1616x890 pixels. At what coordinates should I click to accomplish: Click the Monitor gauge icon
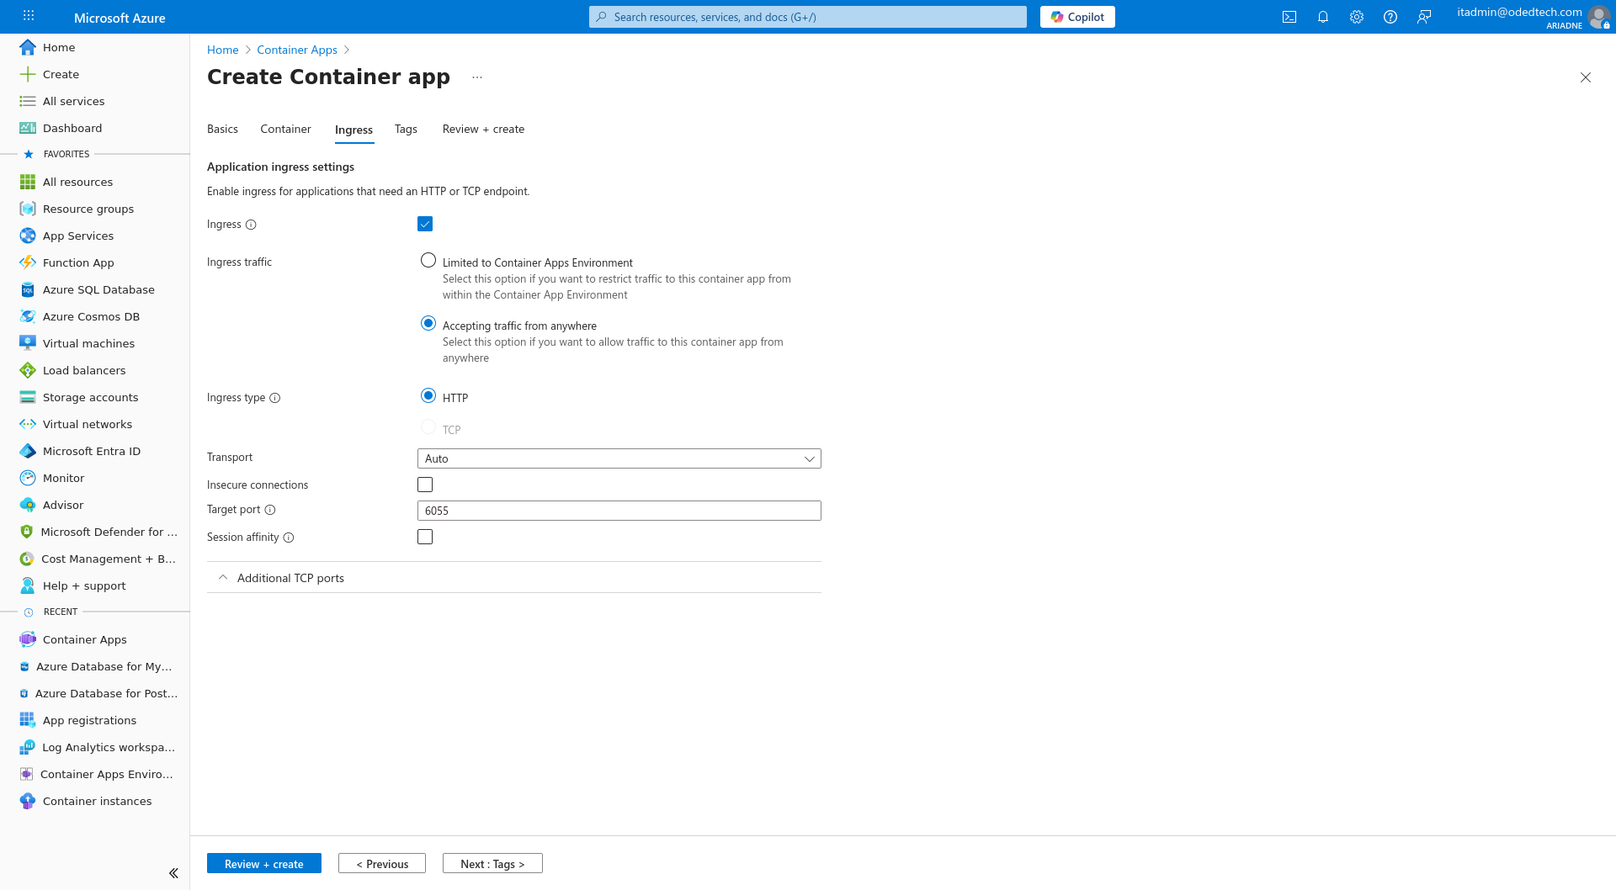(28, 478)
